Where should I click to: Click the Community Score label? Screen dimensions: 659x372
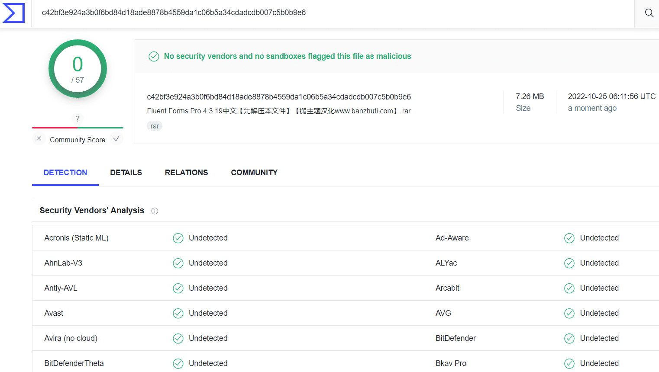[78, 140]
